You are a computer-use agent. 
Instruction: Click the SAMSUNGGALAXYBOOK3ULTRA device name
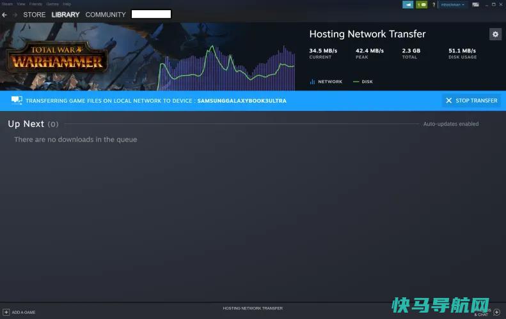[x=242, y=101]
